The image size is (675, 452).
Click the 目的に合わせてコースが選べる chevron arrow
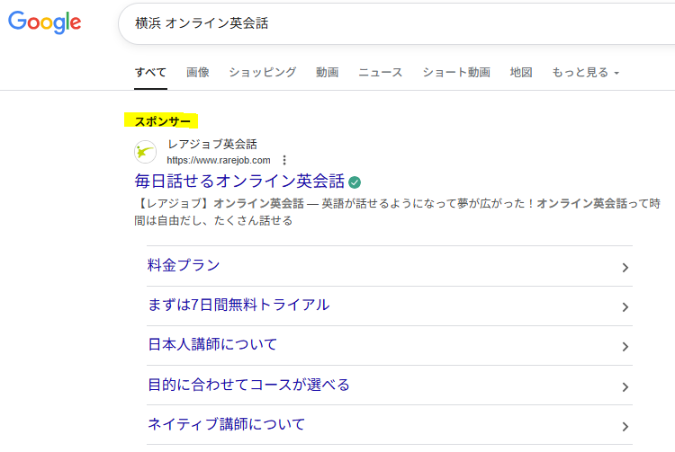point(625,387)
